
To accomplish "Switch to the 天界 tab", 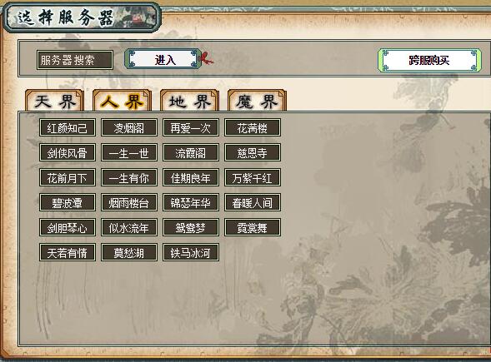I will point(54,101).
